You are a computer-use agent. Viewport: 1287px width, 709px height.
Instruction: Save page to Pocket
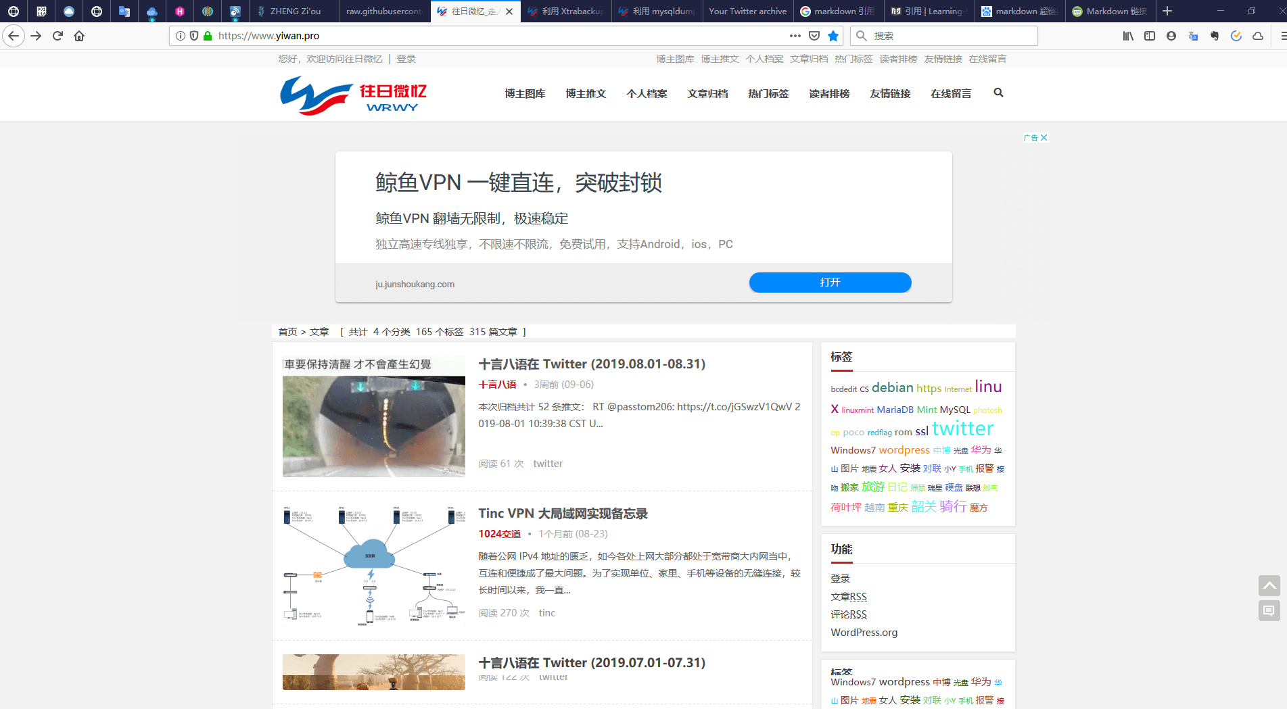tap(814, 36)
